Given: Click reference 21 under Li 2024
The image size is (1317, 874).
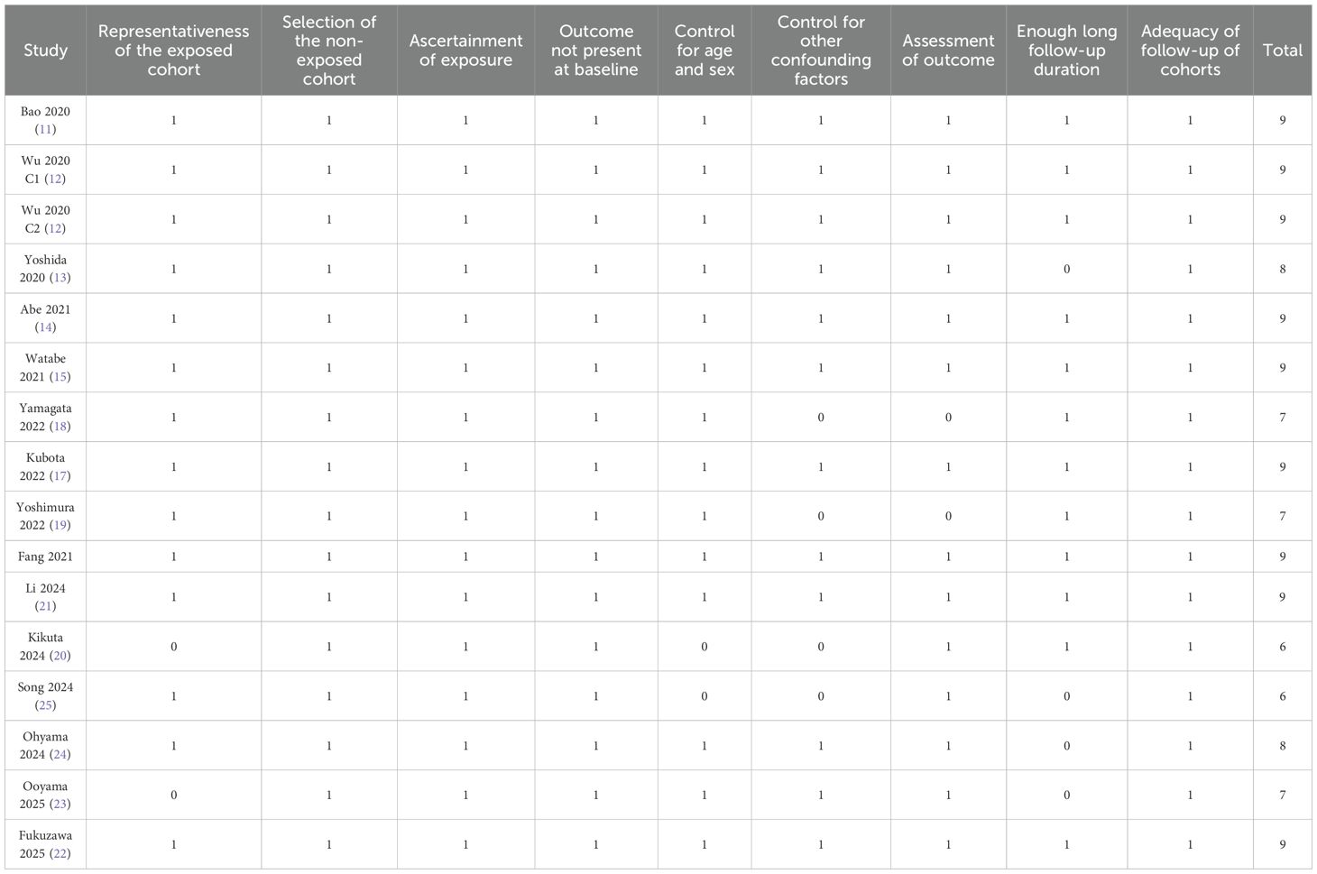Looking at the screenshot, I should 45,606.
